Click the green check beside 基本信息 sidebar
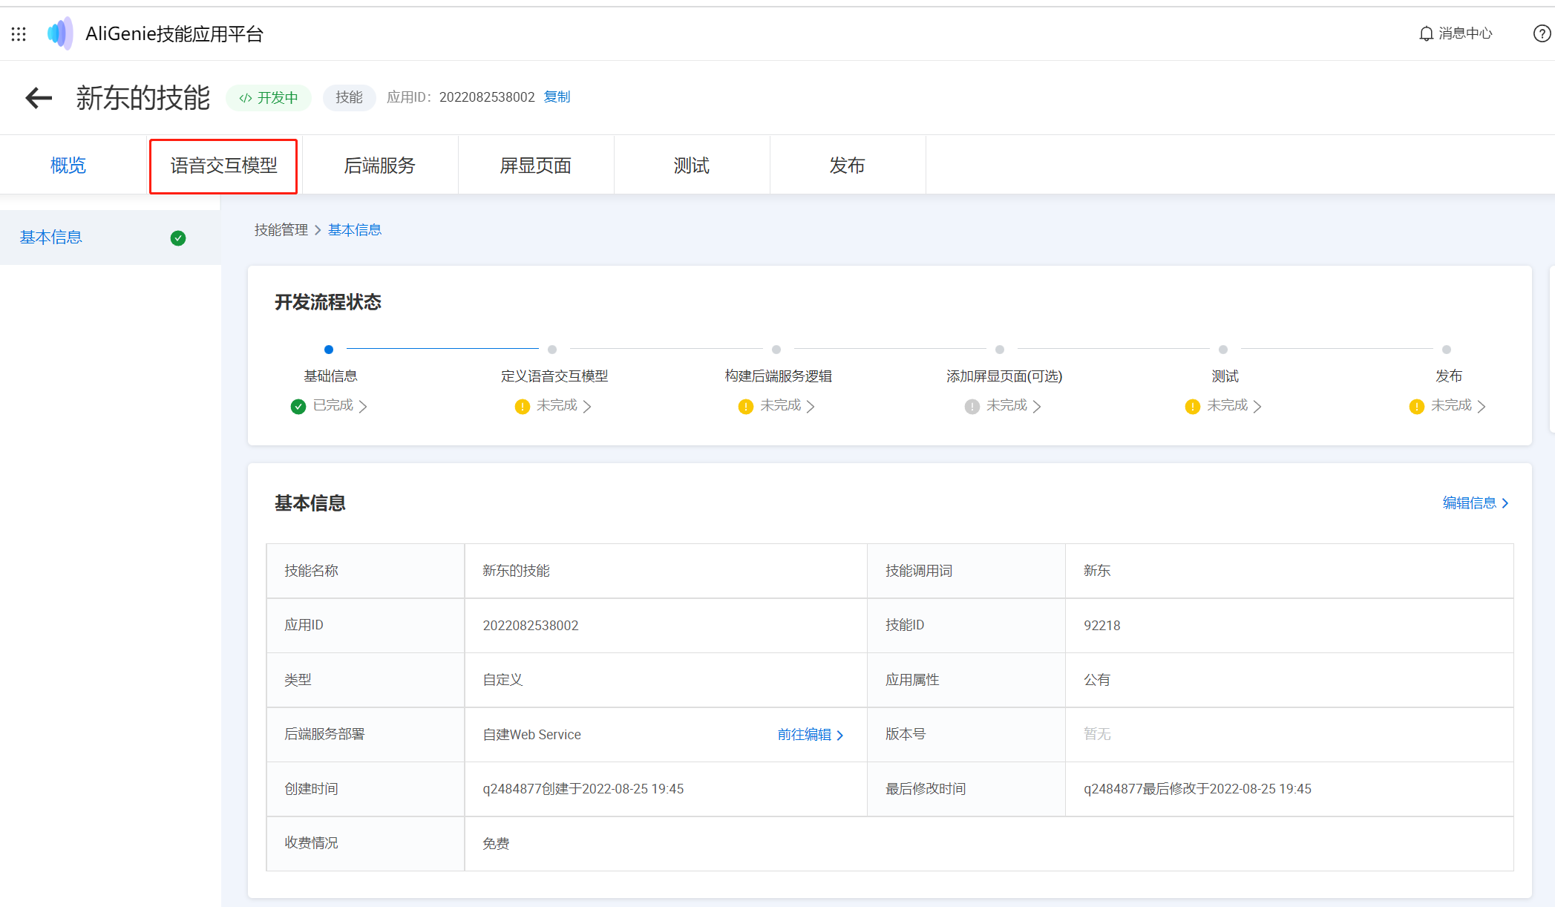The width and height of the screenshot is (1555, 907). (x=178, y=238)
